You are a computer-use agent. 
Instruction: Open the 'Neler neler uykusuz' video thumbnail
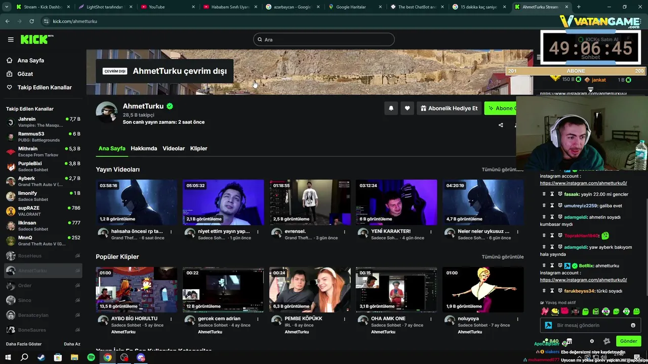483,202
